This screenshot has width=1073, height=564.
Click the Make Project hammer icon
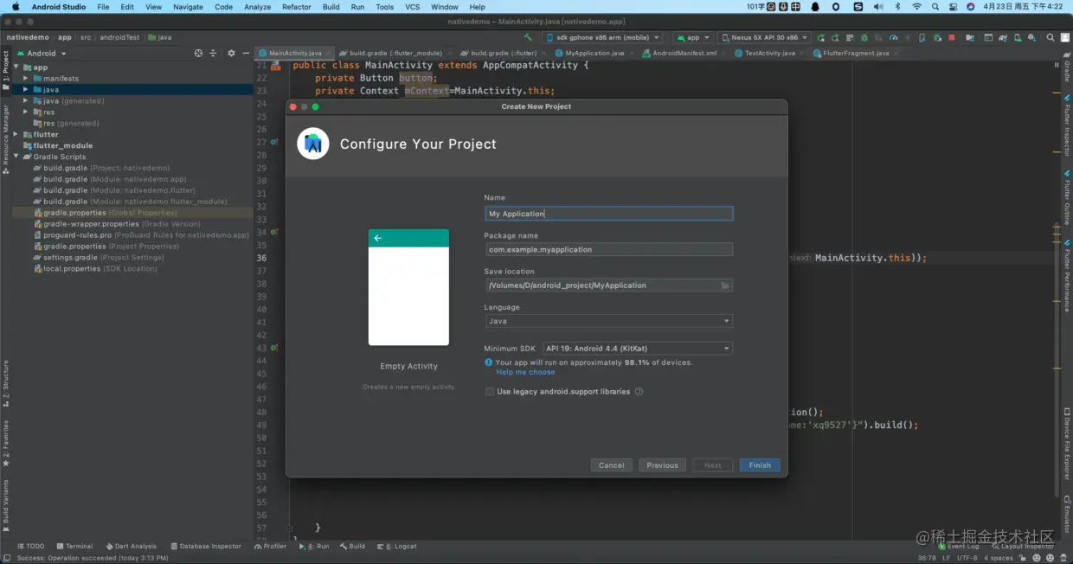(529, 37)
